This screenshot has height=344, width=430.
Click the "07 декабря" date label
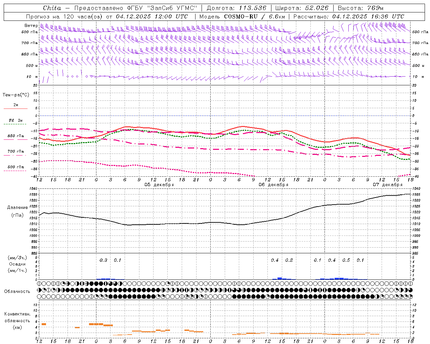[388, 185]
